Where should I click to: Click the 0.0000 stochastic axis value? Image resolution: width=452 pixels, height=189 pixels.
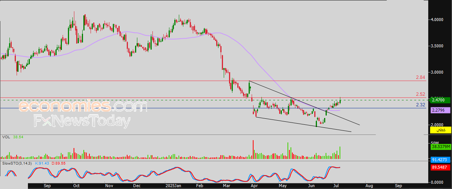[437, 182]
